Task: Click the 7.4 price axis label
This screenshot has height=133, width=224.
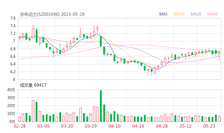Action: [13, 26]
